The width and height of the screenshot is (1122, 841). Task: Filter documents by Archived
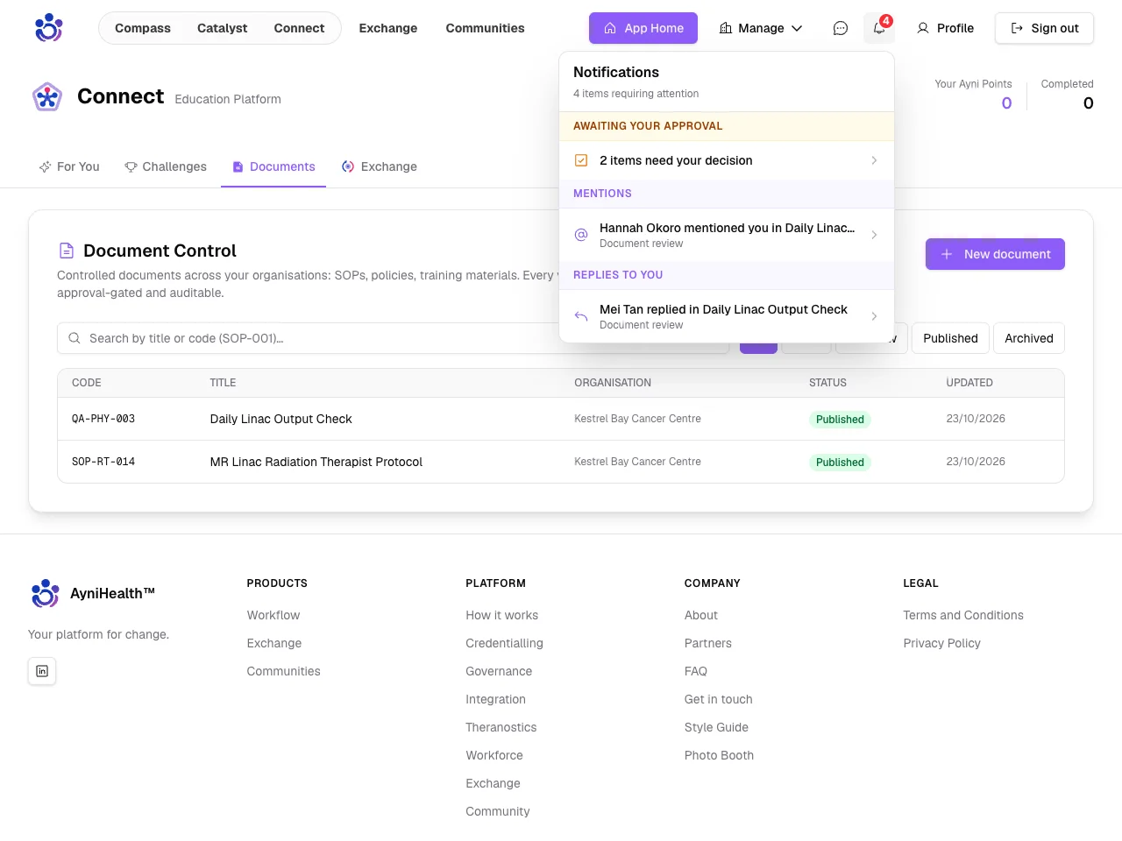tap(1029, 338)
